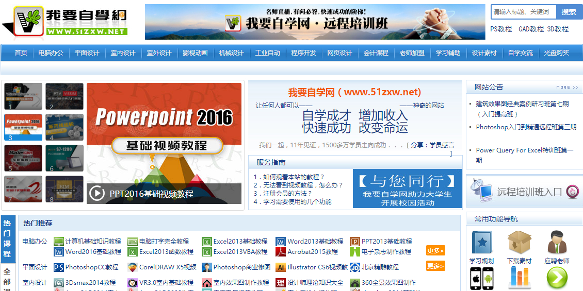The width and height of the screenshot is (583, 291).
Task: Open the 室内设计 navigation menu
Action: (x=123, y=53)
